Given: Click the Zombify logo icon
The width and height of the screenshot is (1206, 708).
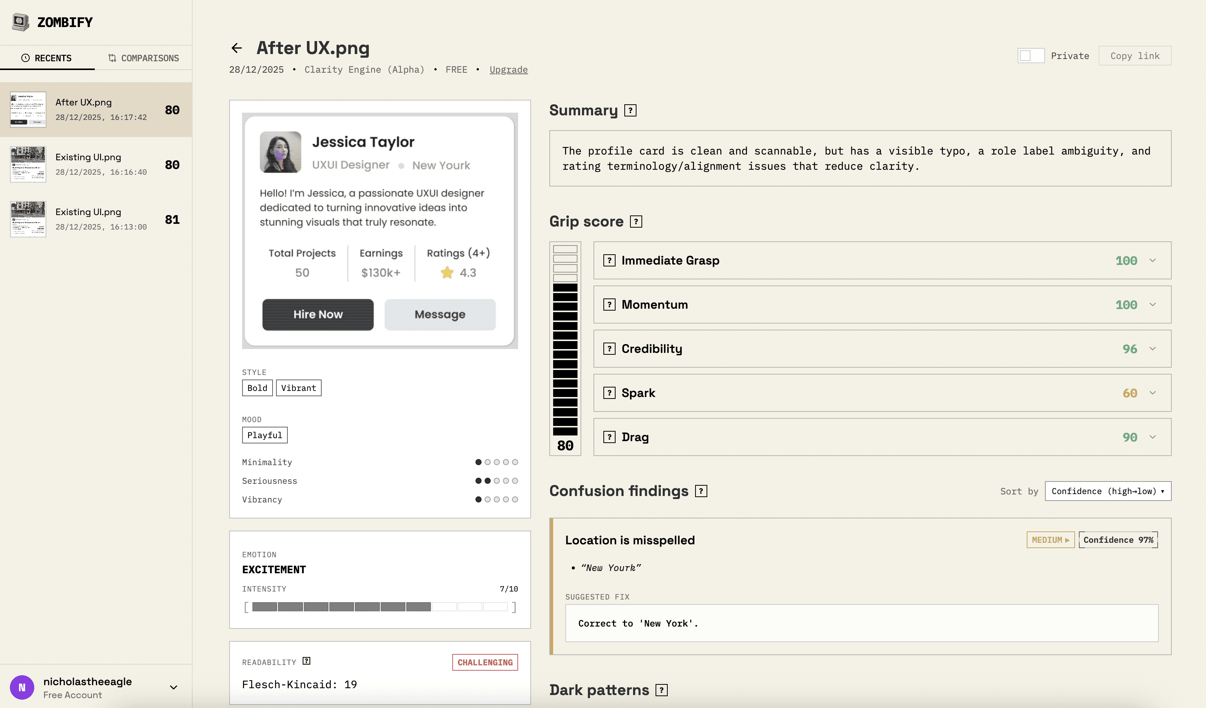Looking at the screenshot, I should tap(20, 22).
